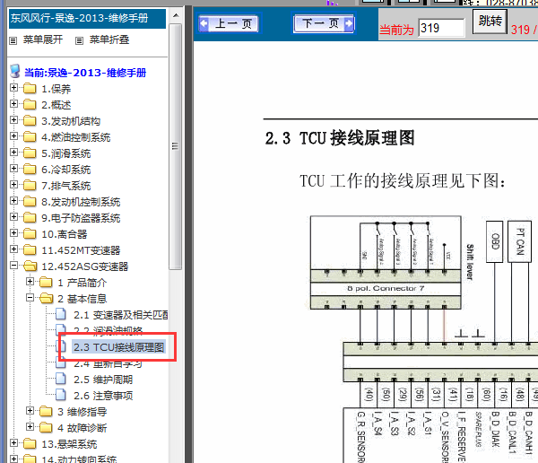Click the folder icon of 13.悬架系统

coord(30,444)
